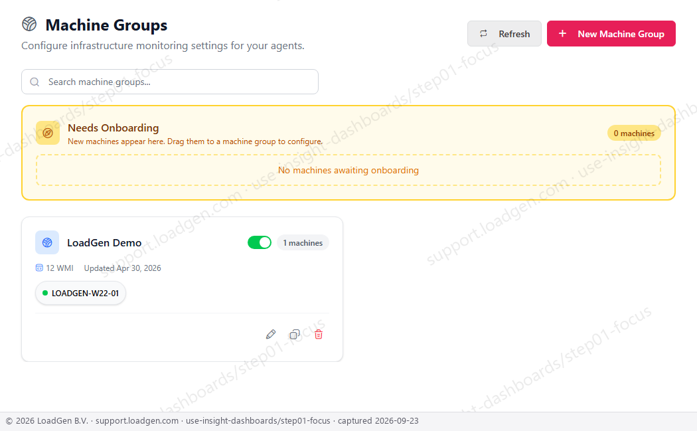Click the drag-machines instruction text
The width and height of the screenshot is (697, 431).
tap(195, 141)
